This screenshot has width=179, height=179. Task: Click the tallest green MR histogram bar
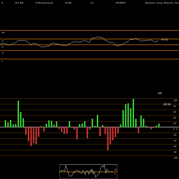click(133, 113)
